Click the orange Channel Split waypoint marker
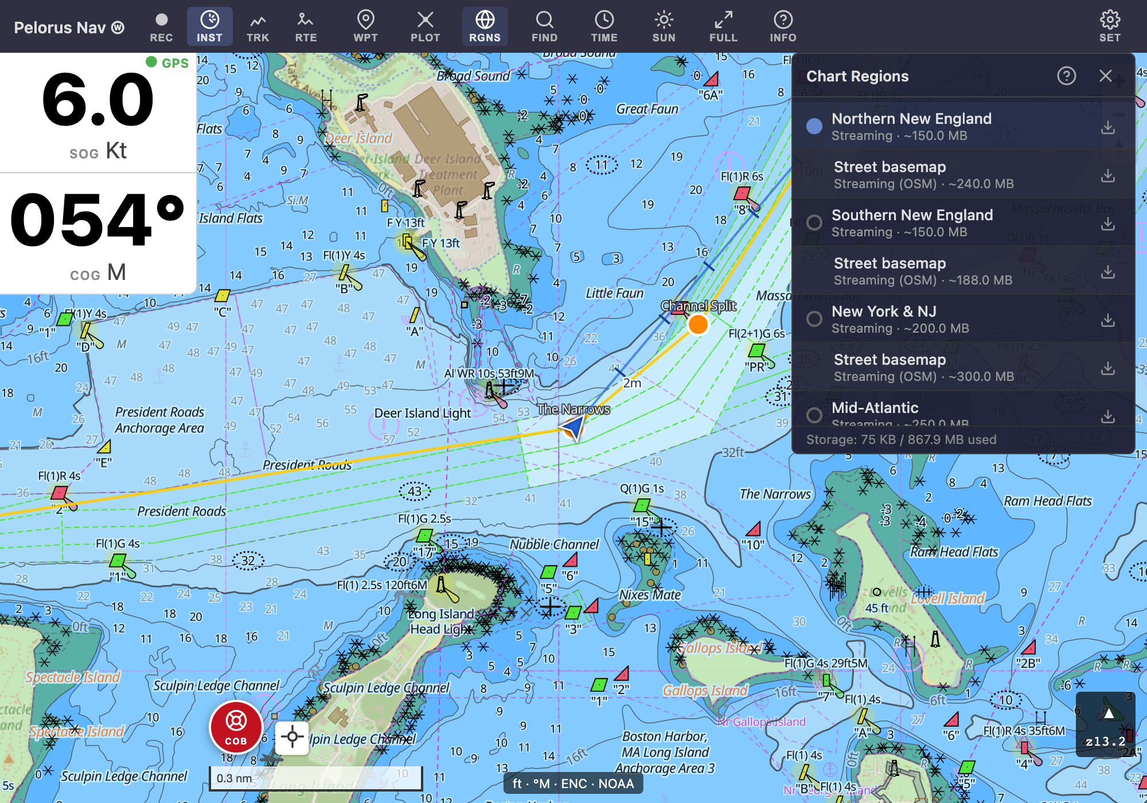Screen dimensions: 1147x803 tap(698, 324)
